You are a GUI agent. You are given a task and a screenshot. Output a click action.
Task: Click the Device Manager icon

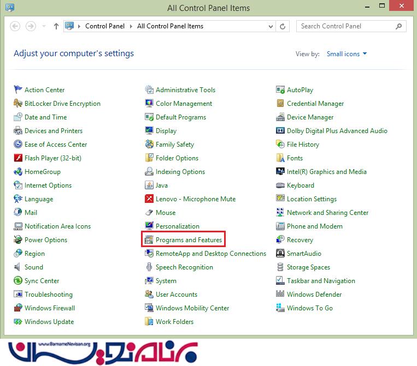pyautogui.click(x=280, y=117)
